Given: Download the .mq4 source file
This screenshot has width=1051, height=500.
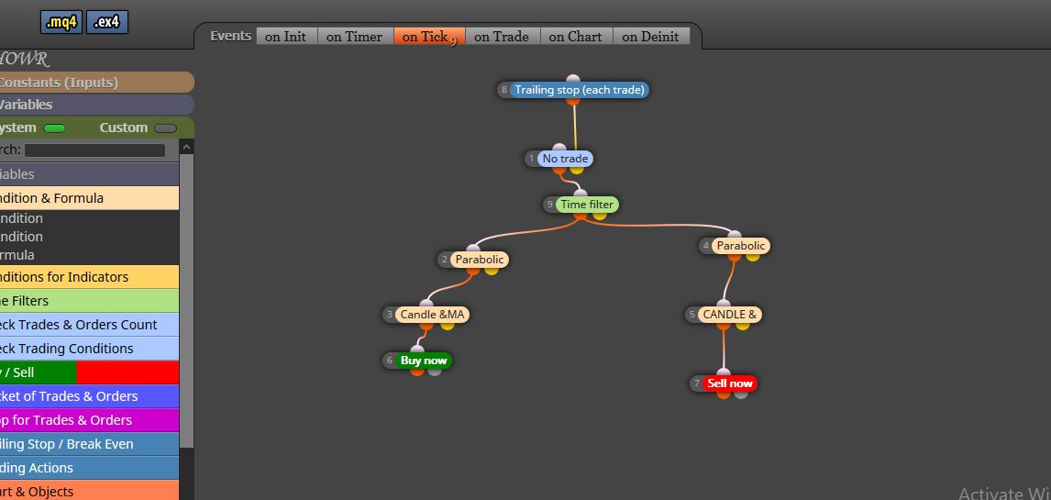Looking at the screenshot, I should (61, 22).
